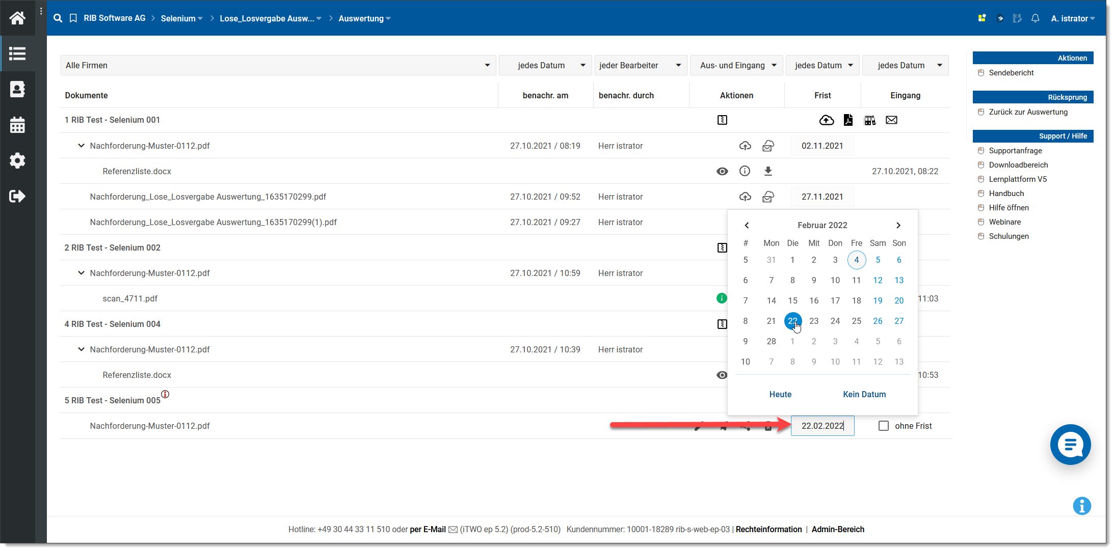Download the first Referenzliste.docx file
This screenshot has height=551, width=1114.
768,171
